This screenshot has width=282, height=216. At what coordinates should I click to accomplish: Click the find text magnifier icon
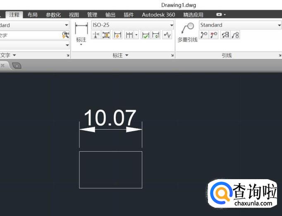pos(65,35)
